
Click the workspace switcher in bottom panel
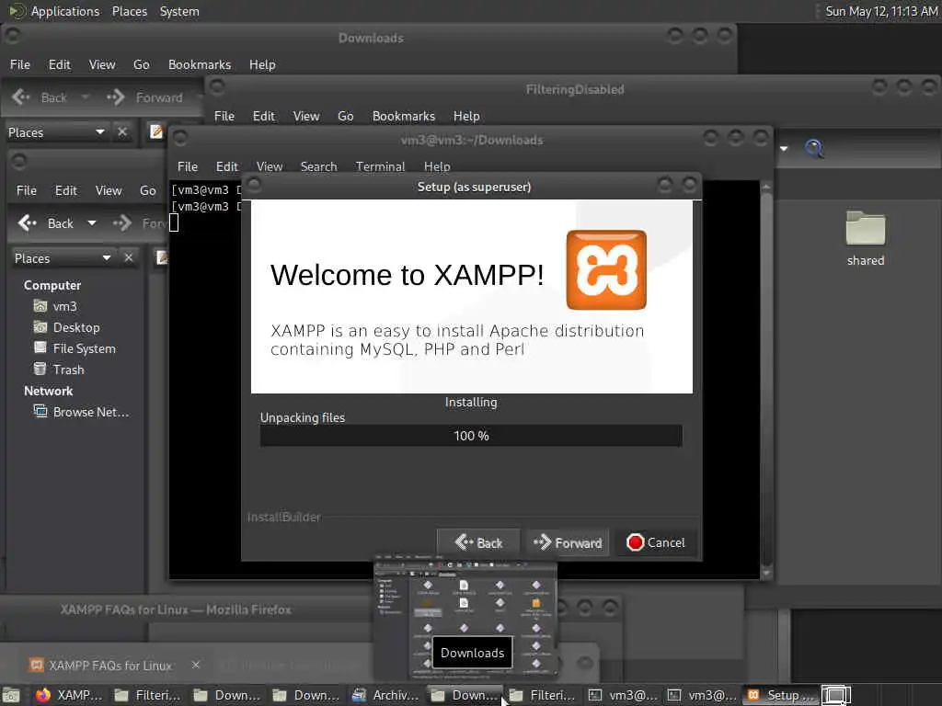coord(835,695)
